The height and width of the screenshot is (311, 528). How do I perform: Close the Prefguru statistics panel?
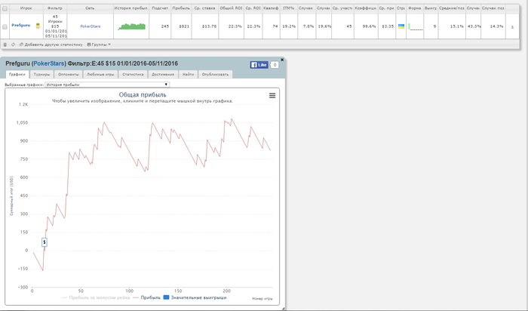pyautogui.click(x=282, y=60)
